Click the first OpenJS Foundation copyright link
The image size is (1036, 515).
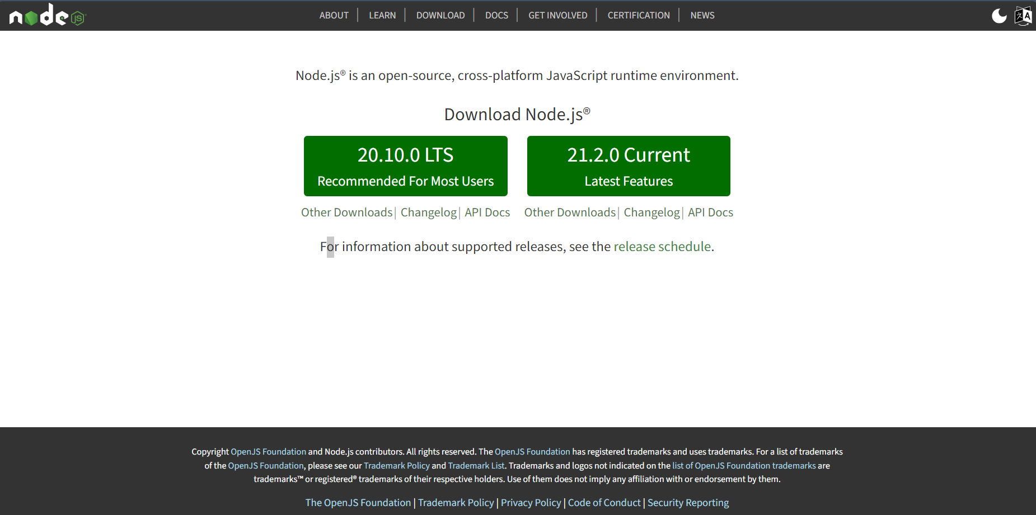pyautogui.click(x=269, y=452)
